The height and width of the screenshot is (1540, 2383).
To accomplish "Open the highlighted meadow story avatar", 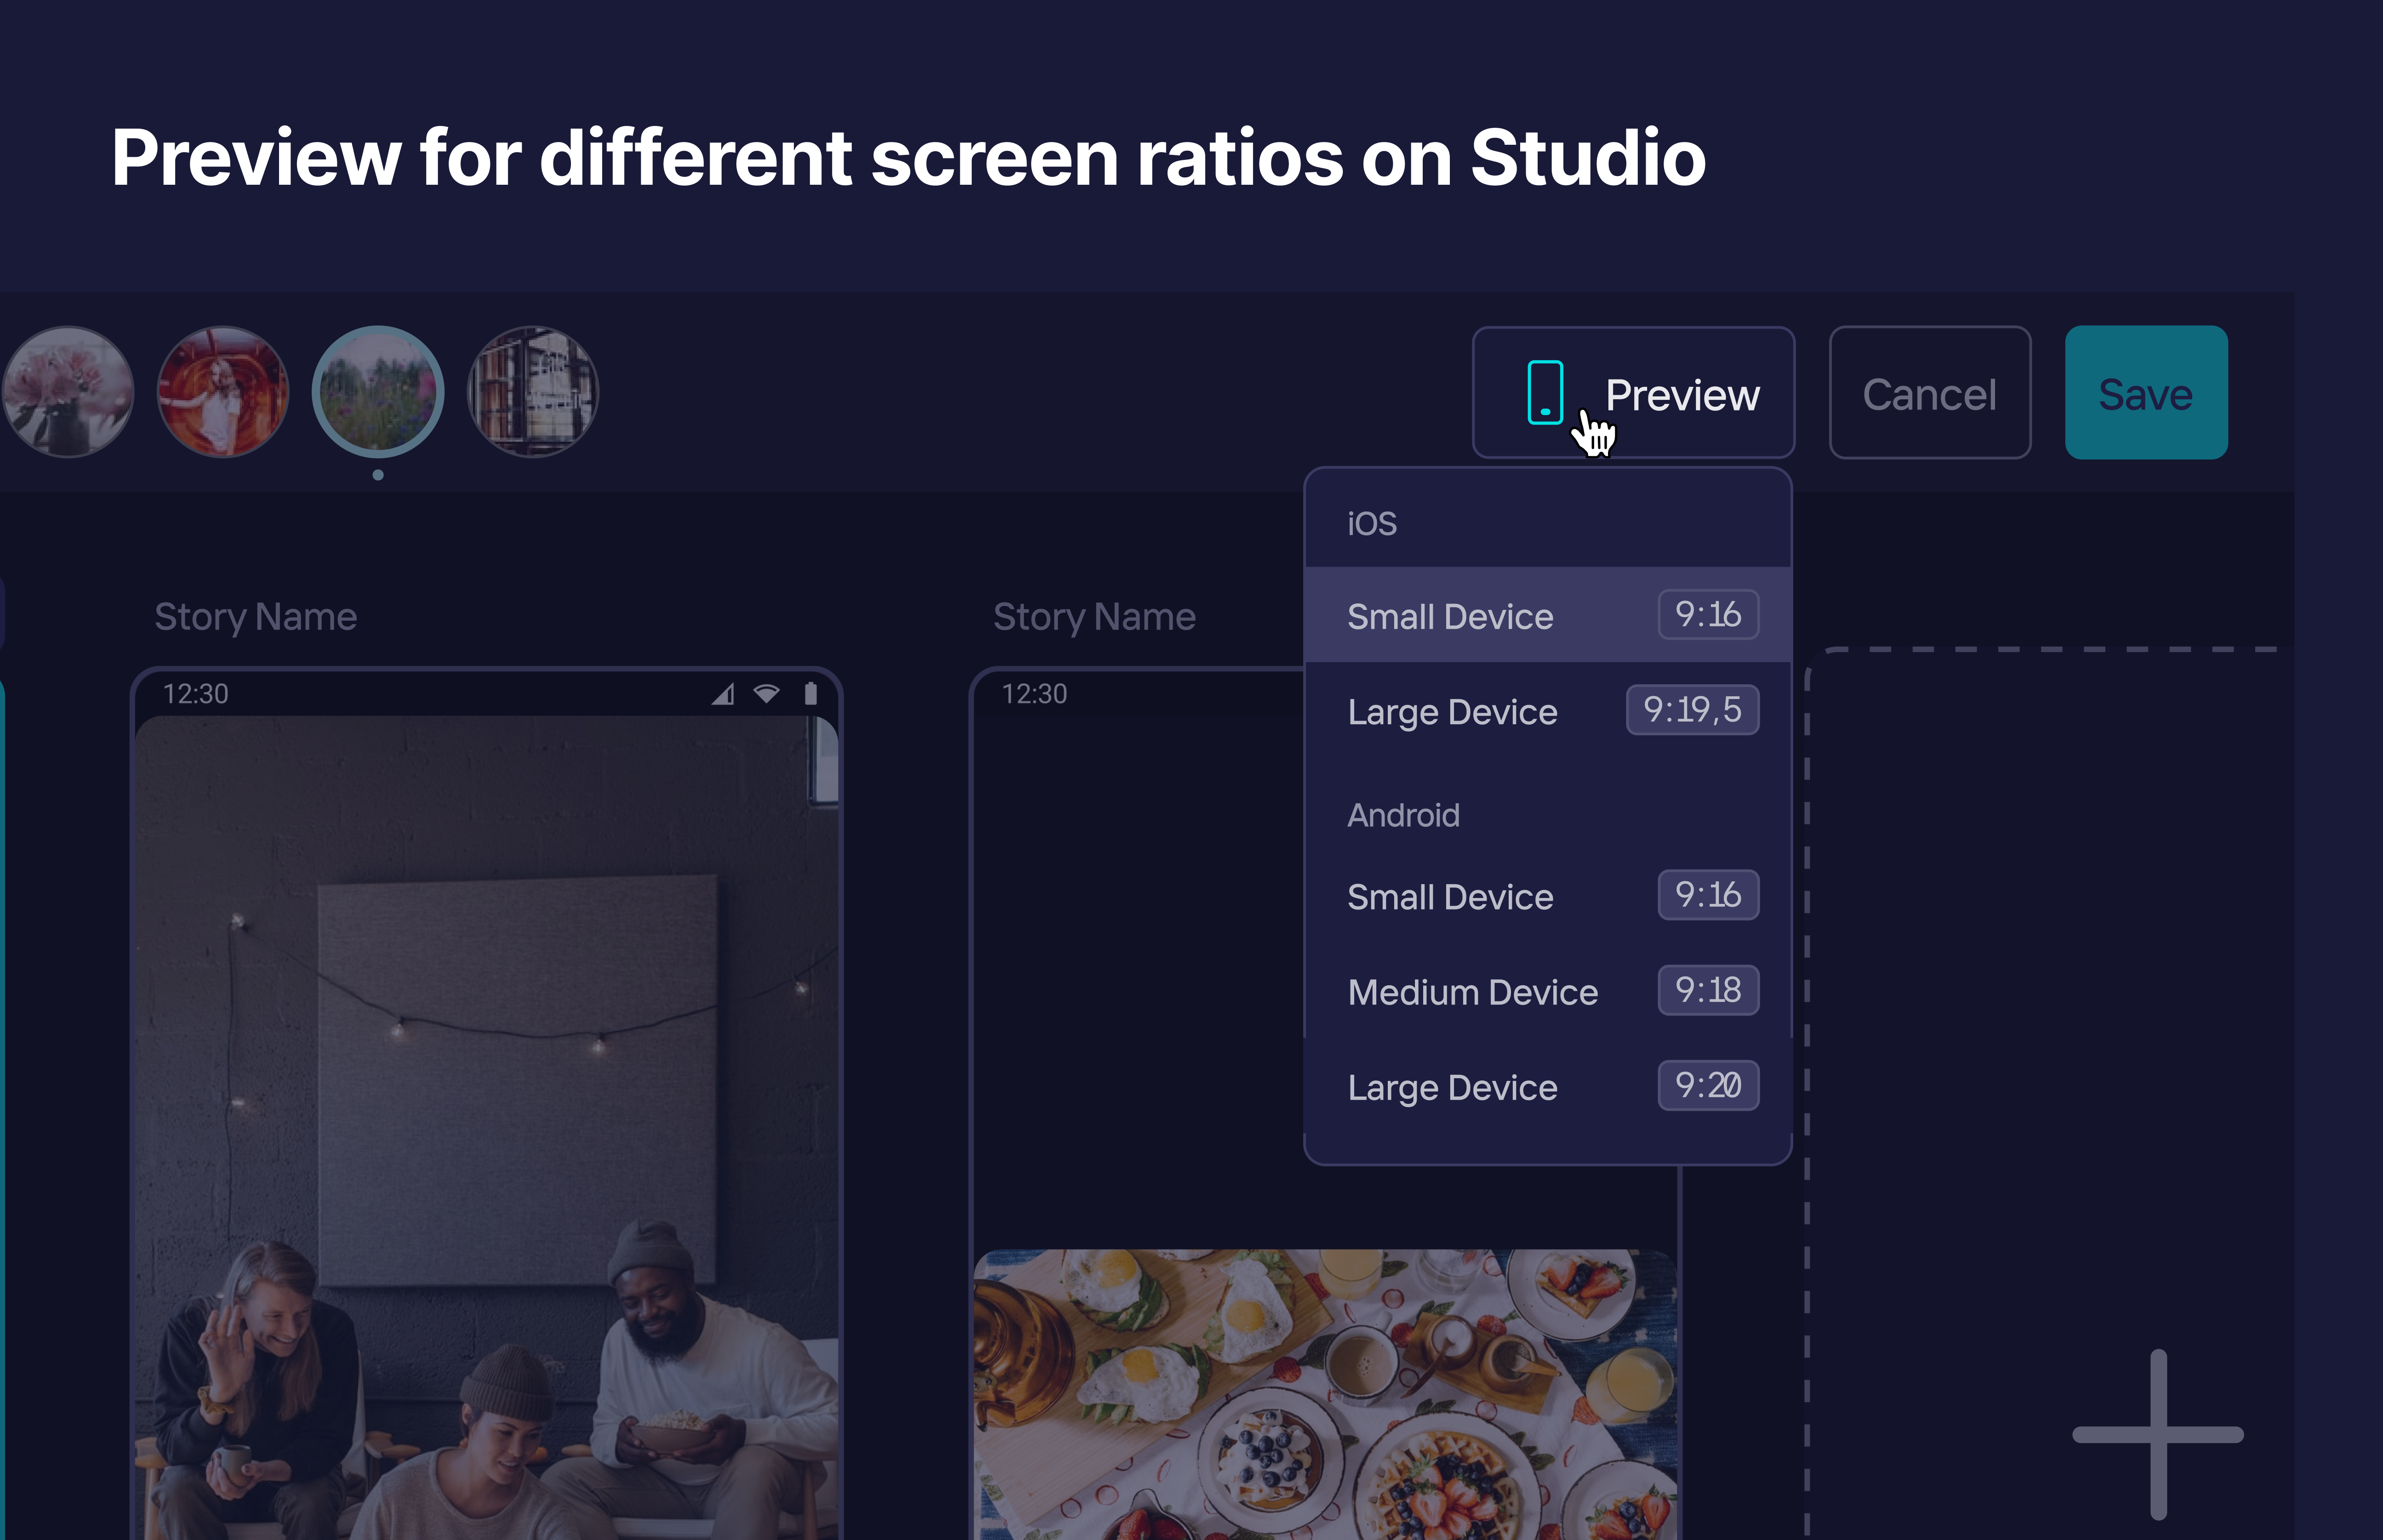I will [x=378, y=392].
